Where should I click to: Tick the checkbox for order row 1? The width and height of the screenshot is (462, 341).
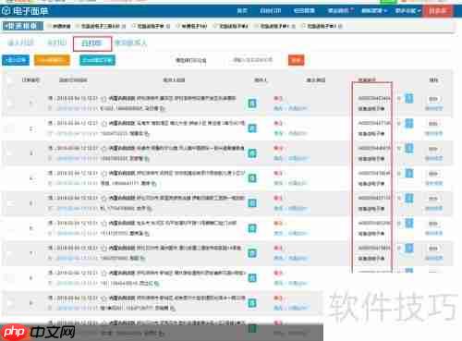[10, 103]
